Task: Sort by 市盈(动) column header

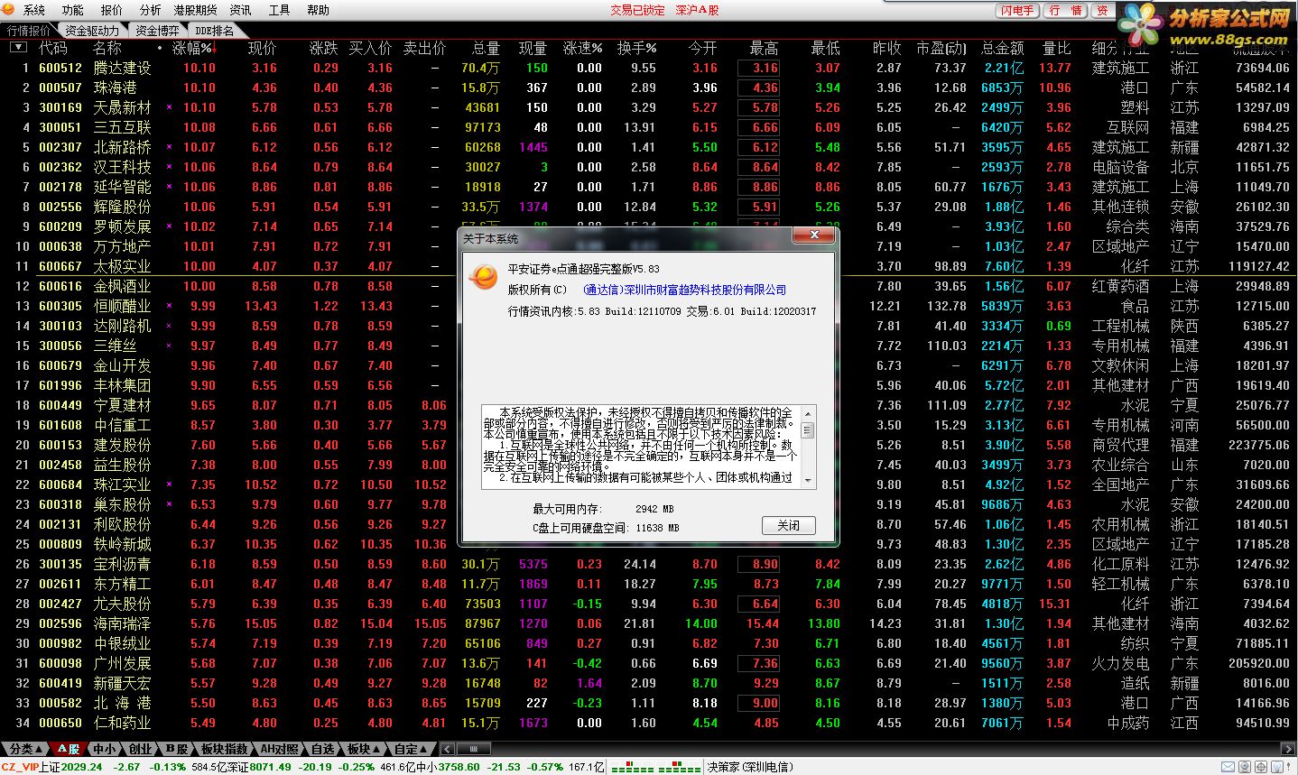Action: coord(941,48)
